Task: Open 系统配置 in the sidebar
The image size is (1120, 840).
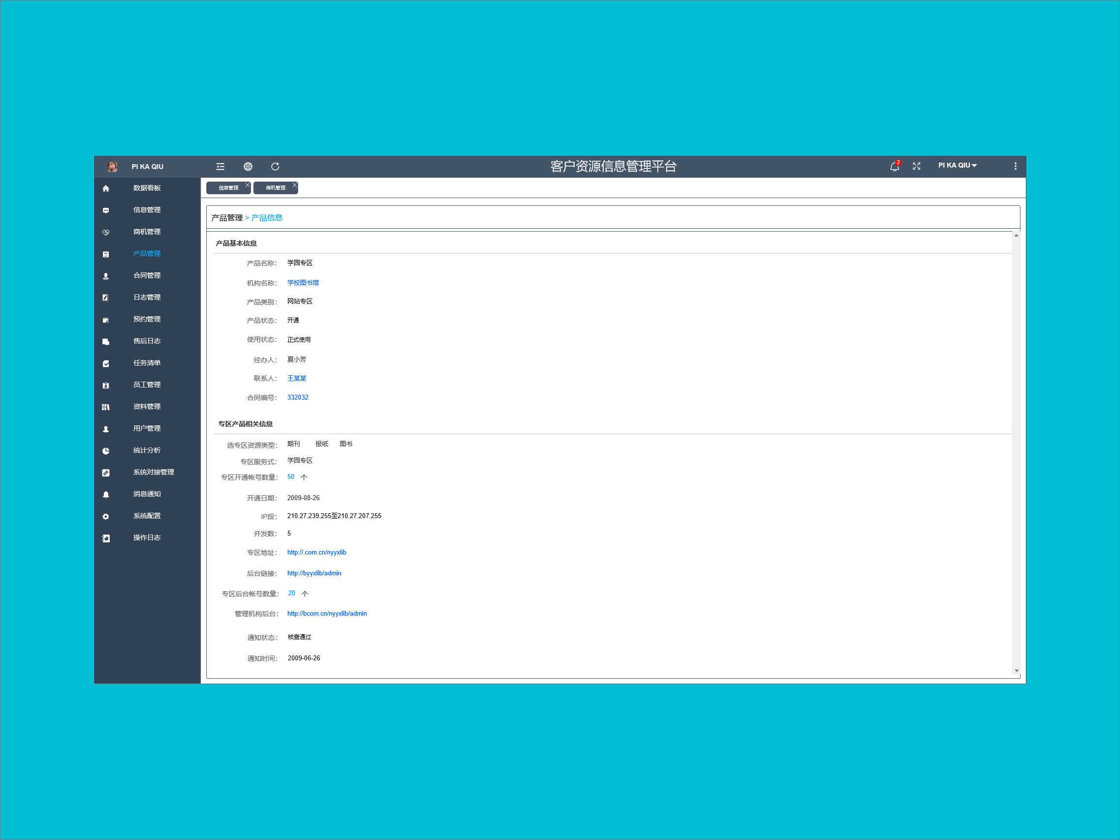Action: (x=147, y=516)
